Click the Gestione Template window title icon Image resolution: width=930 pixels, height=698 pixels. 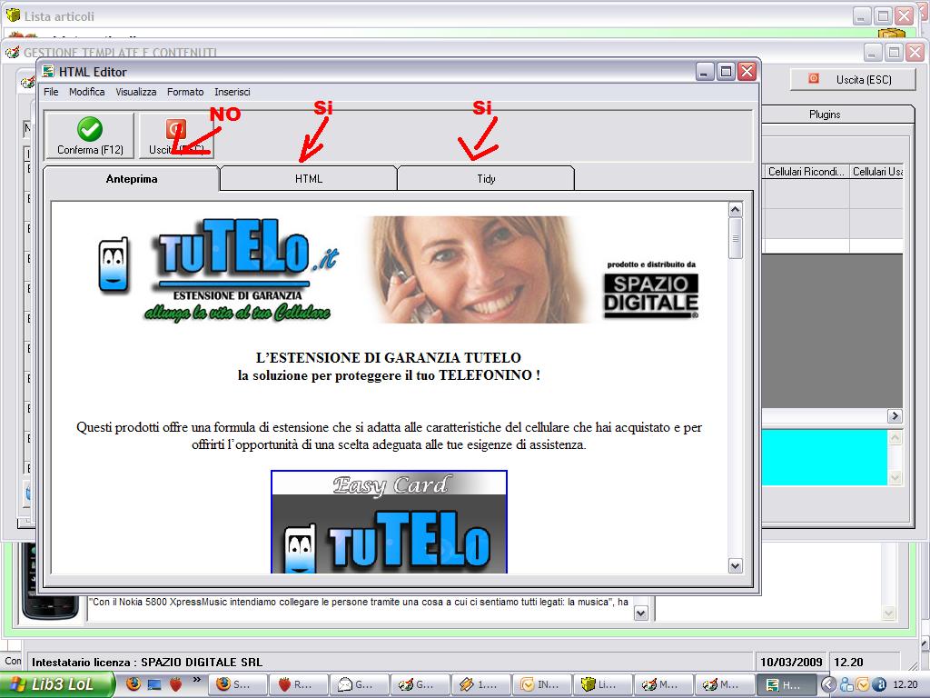13,53
